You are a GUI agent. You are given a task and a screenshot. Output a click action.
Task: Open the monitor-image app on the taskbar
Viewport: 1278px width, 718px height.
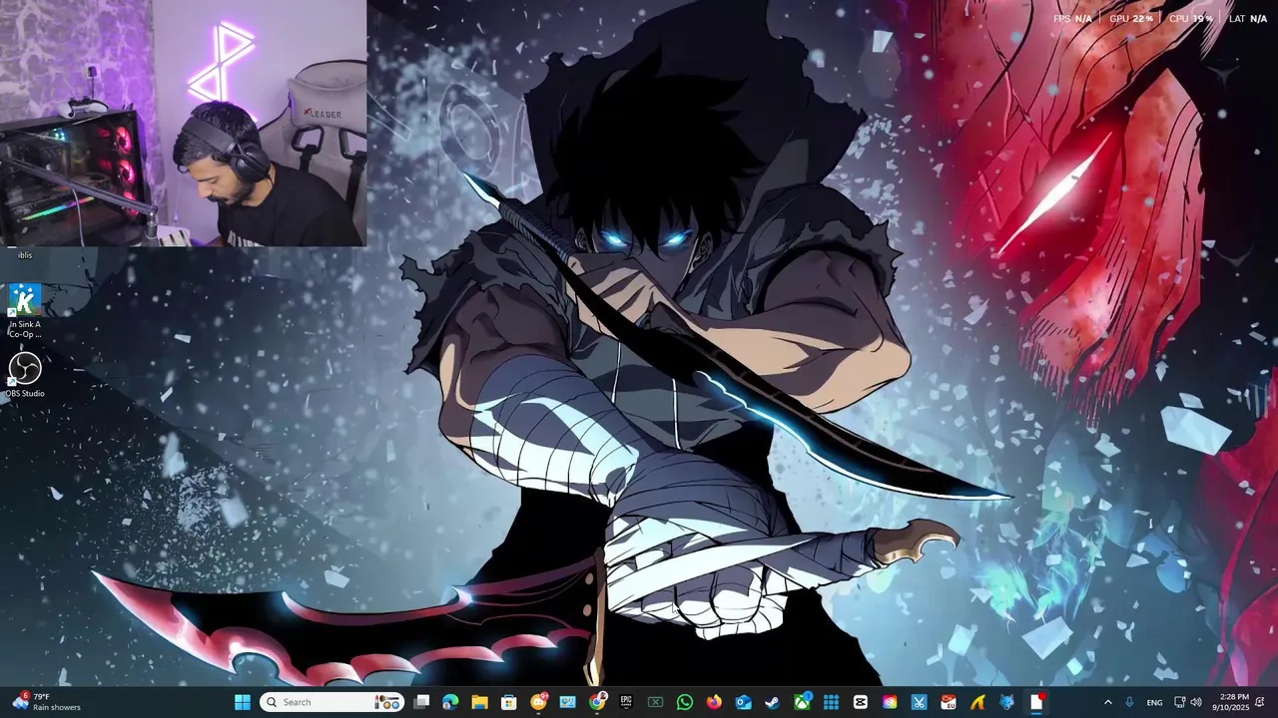pos(567,702)
